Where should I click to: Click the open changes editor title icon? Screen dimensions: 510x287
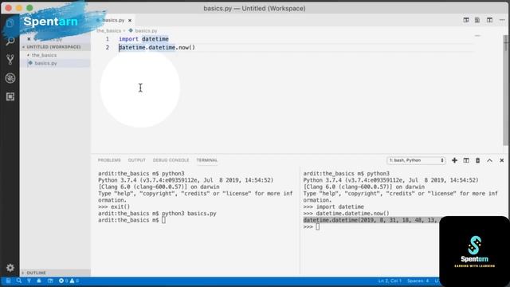(x=477, y=20)
